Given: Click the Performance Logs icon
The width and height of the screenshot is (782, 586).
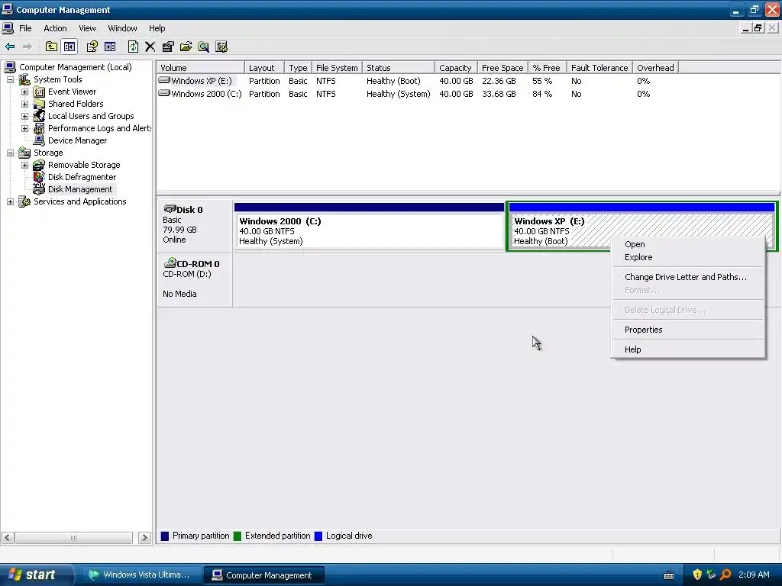Looking at the screenshot, I should point(39,128).
